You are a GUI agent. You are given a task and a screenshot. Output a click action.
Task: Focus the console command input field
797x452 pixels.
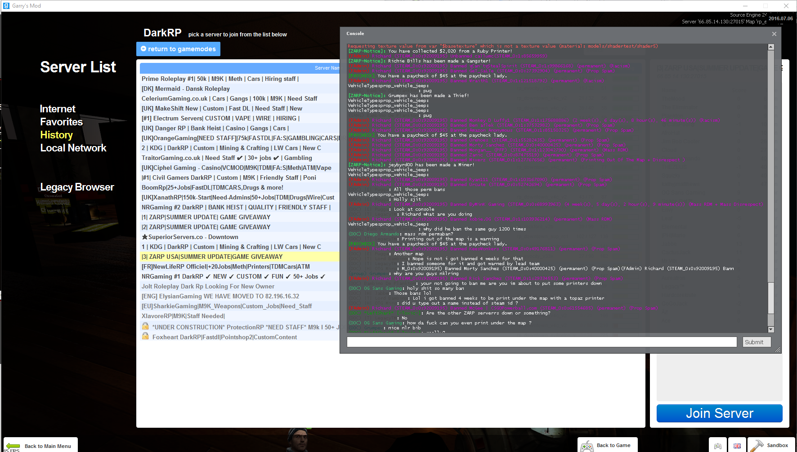pyautogui.click(x=542, y=342)
